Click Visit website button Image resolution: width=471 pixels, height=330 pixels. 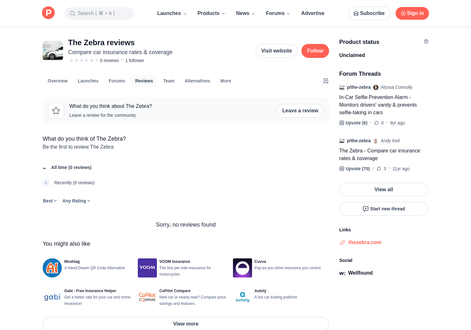(x=277, y=51)
